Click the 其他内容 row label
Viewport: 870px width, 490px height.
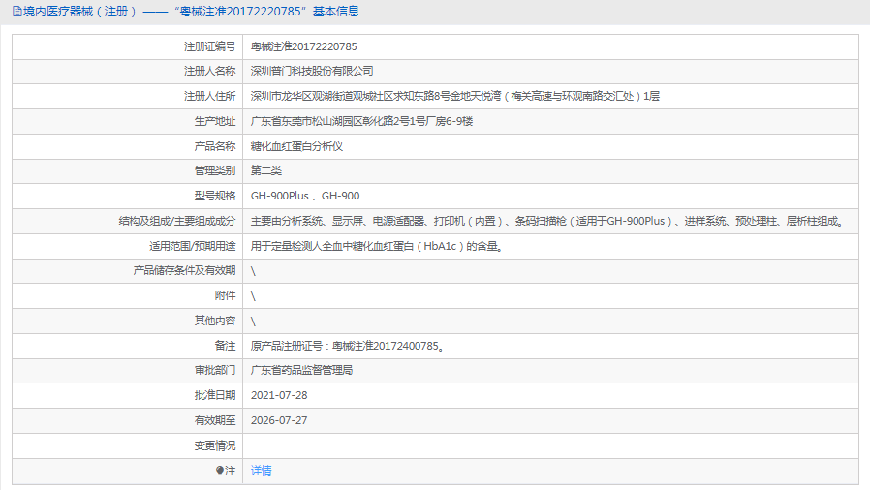(x=215, y=321)
